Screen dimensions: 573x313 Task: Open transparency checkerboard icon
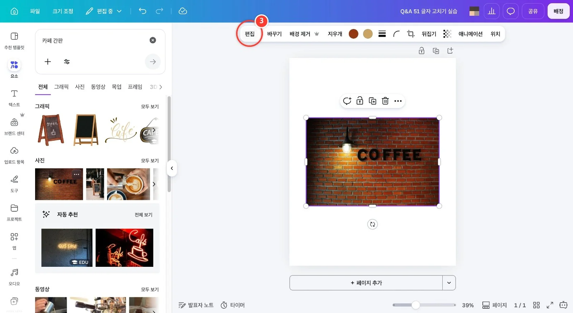coord(447,34)
